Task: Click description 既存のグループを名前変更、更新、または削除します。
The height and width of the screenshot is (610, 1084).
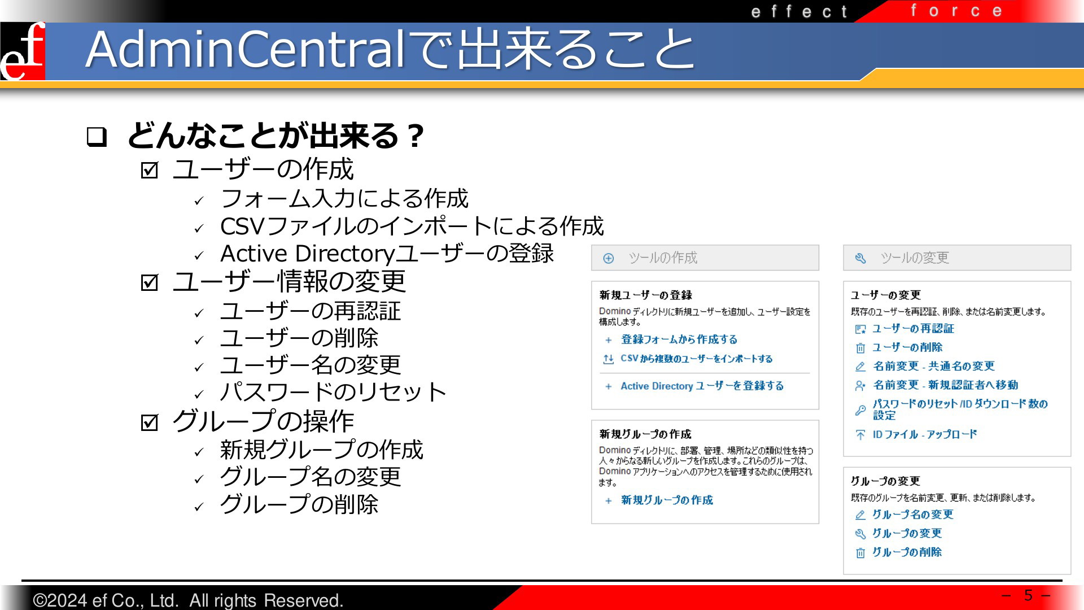Action: click(944, 498)
